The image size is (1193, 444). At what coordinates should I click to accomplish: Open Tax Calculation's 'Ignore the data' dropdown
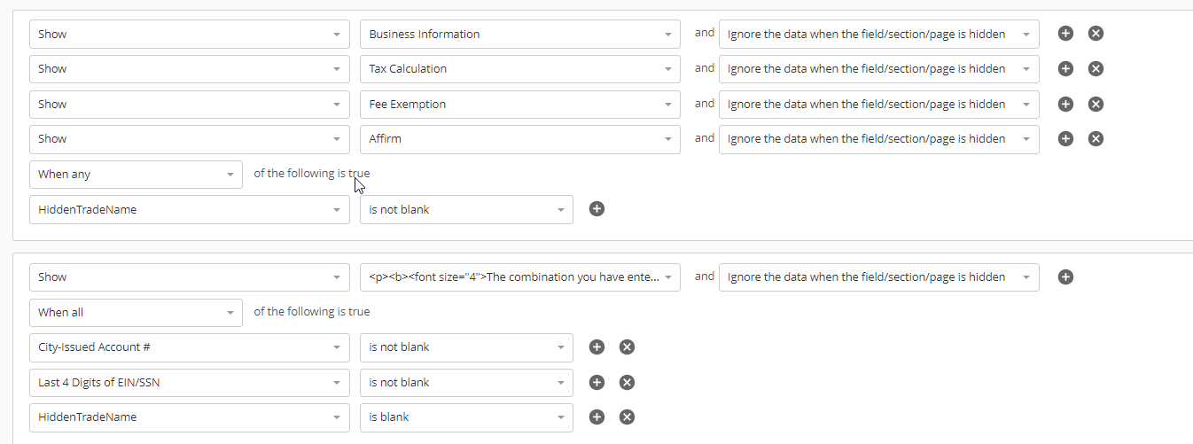(x=878, y=69)
